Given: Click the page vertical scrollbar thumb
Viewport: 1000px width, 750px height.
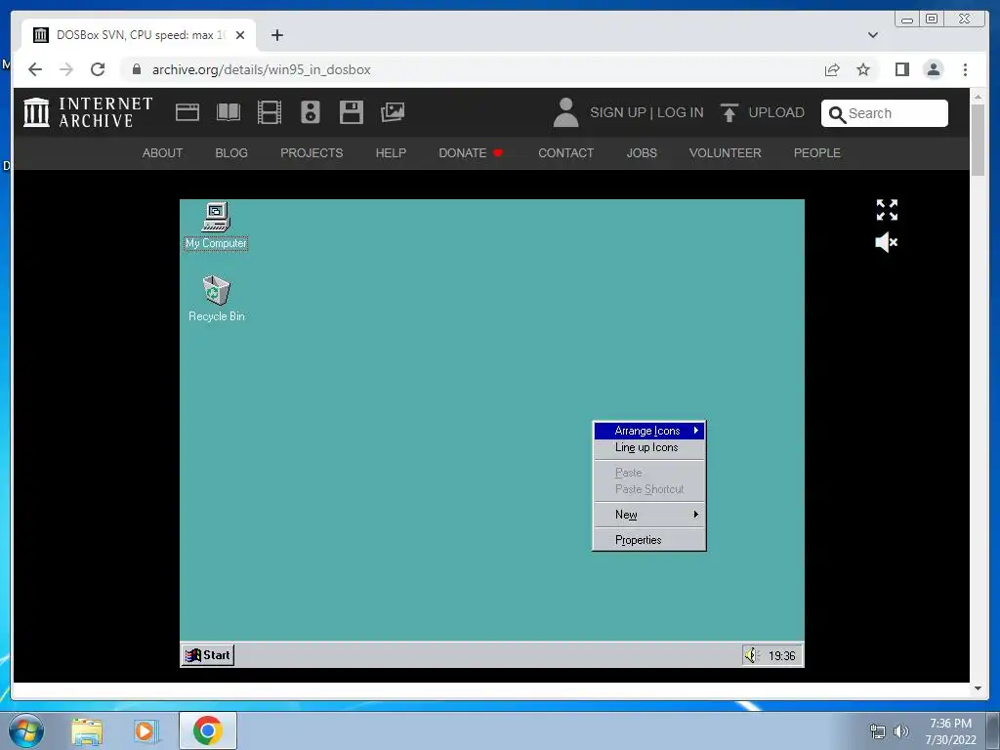Looking at the screenshot, I should 978,140.
